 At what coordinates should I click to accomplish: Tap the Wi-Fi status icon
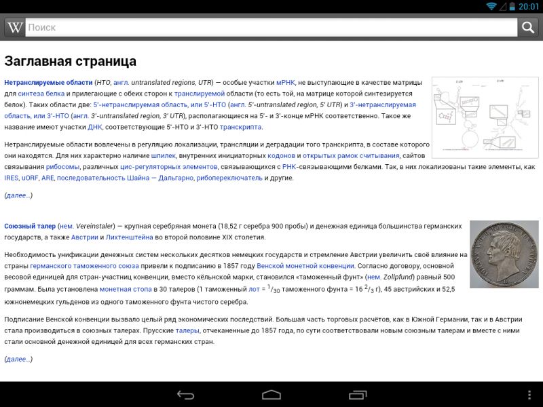click(491, 6)
